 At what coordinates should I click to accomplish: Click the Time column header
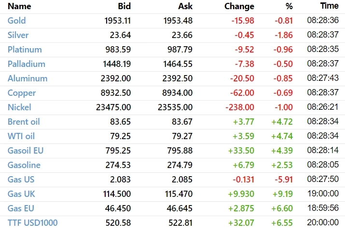click(x=329, y=6)
